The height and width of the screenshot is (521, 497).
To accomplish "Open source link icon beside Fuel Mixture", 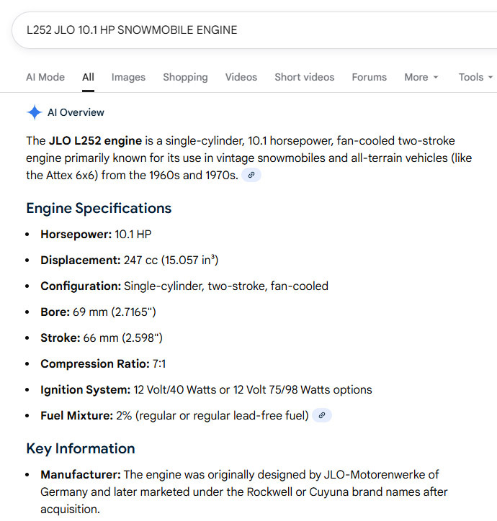I will 322,415.
